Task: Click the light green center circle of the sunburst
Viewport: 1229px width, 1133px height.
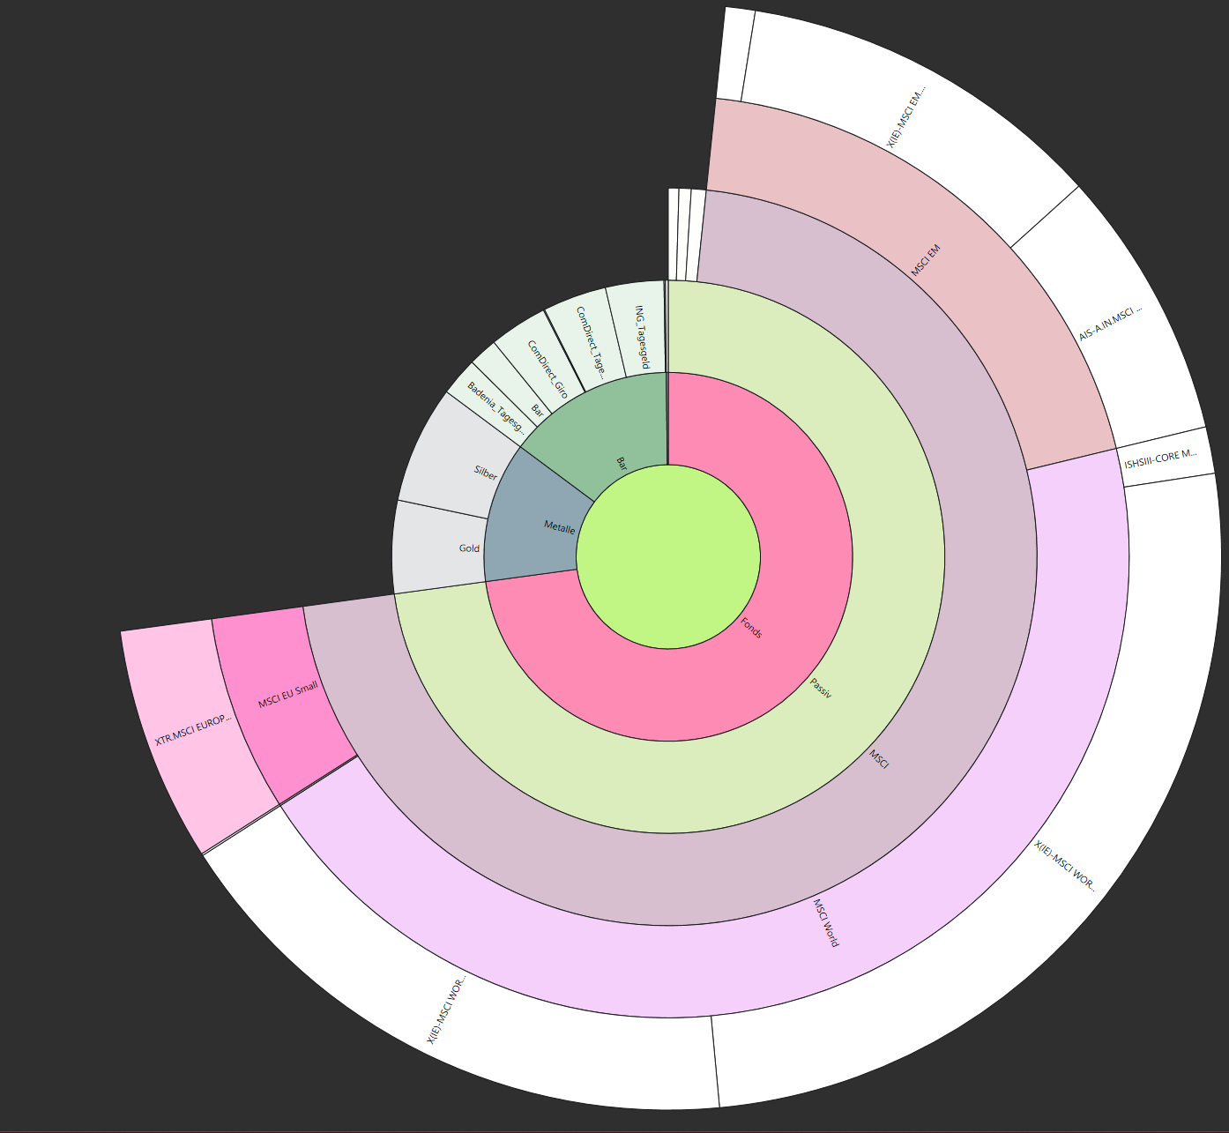Action: point(668,556)
